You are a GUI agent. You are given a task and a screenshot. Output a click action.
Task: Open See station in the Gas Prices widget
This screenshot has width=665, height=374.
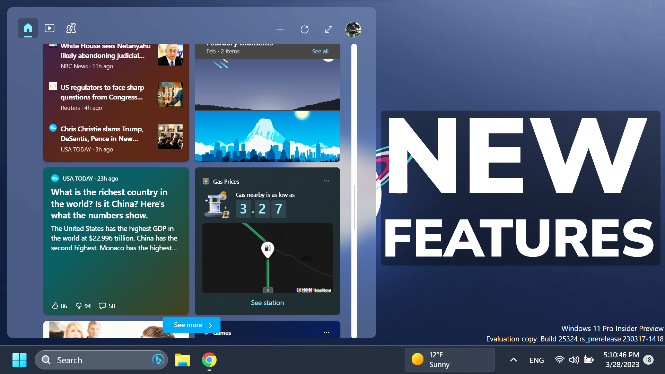click(x=267, y=302)
